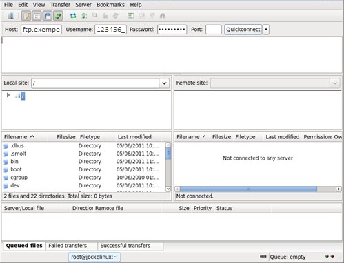Toggle remote directory tree display button
The image size is (344, 263).
click(x=48, y=16)
